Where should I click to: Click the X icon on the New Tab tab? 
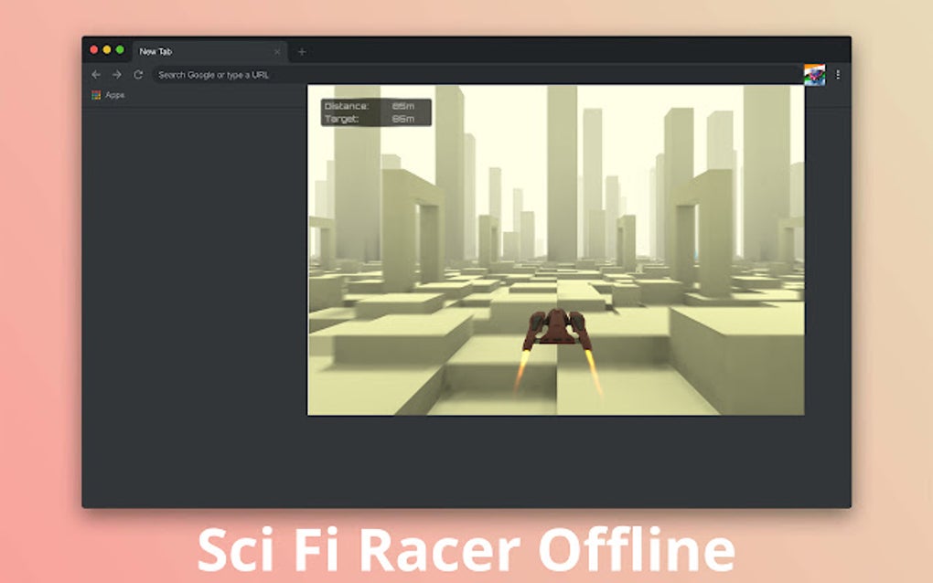pos(277,52)
